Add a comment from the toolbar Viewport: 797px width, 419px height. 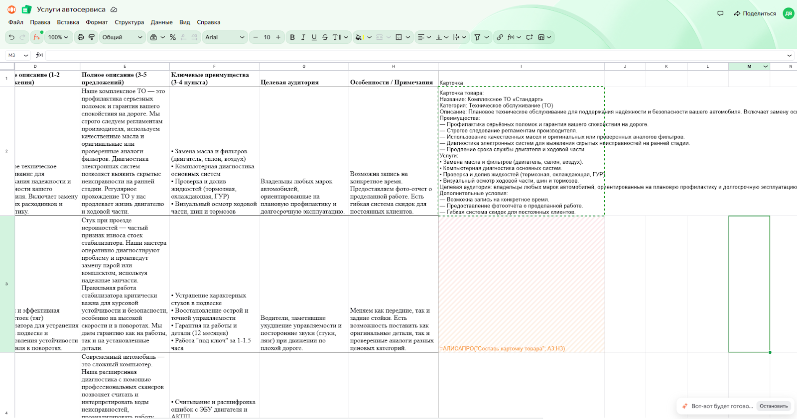(529, 37)
